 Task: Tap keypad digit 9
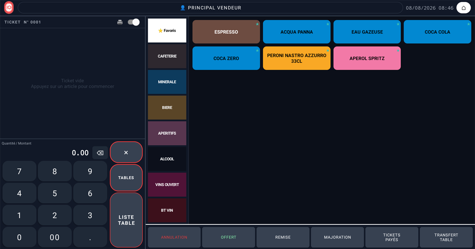[90, 171]
